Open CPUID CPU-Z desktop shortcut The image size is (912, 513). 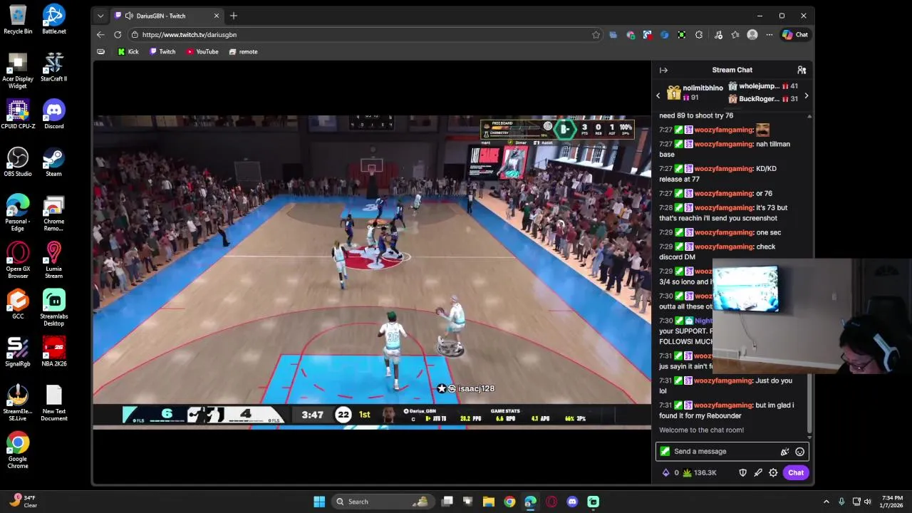[18, 114]
